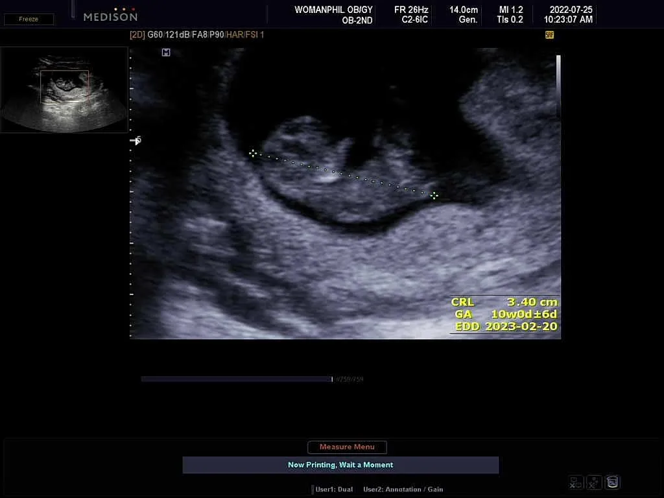
Task: Click the 14.0cm depth value
Action: coord(463,10)
